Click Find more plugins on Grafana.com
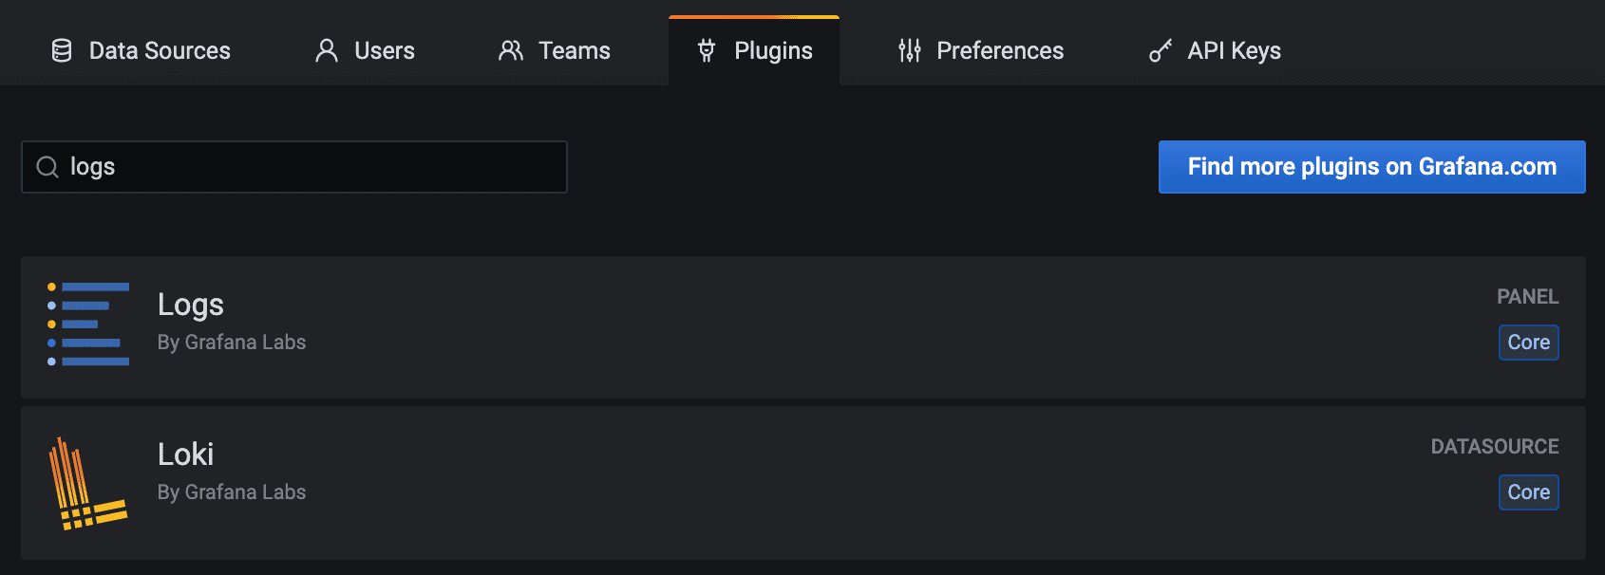The width and height of the screenshot is (1605, 575). (x=1371, y=167)
